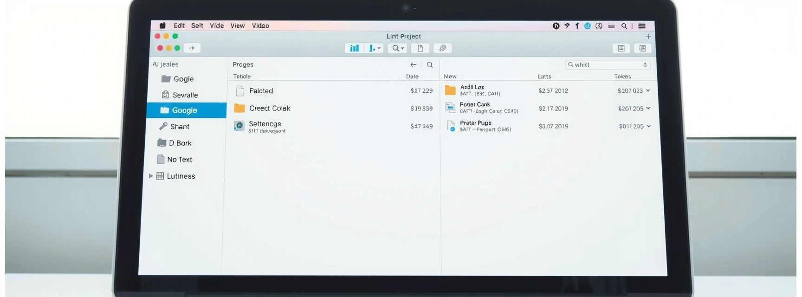Open the View menu
The width and height of the screenshot is (802, 297).
237,26
